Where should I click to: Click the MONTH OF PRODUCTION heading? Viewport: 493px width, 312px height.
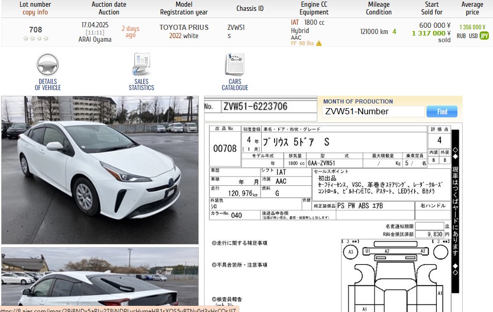[358, 101]
